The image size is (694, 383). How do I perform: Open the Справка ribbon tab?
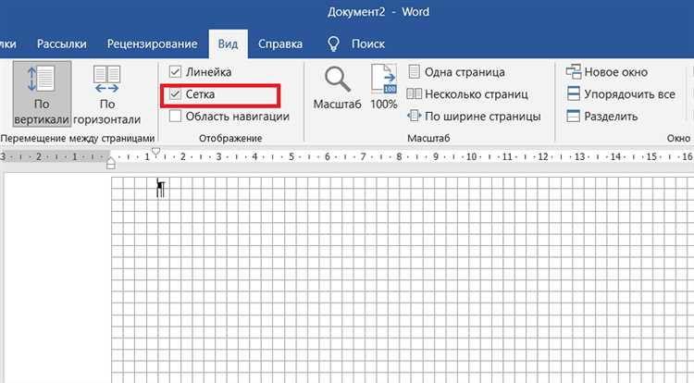[x=280, y=43]
